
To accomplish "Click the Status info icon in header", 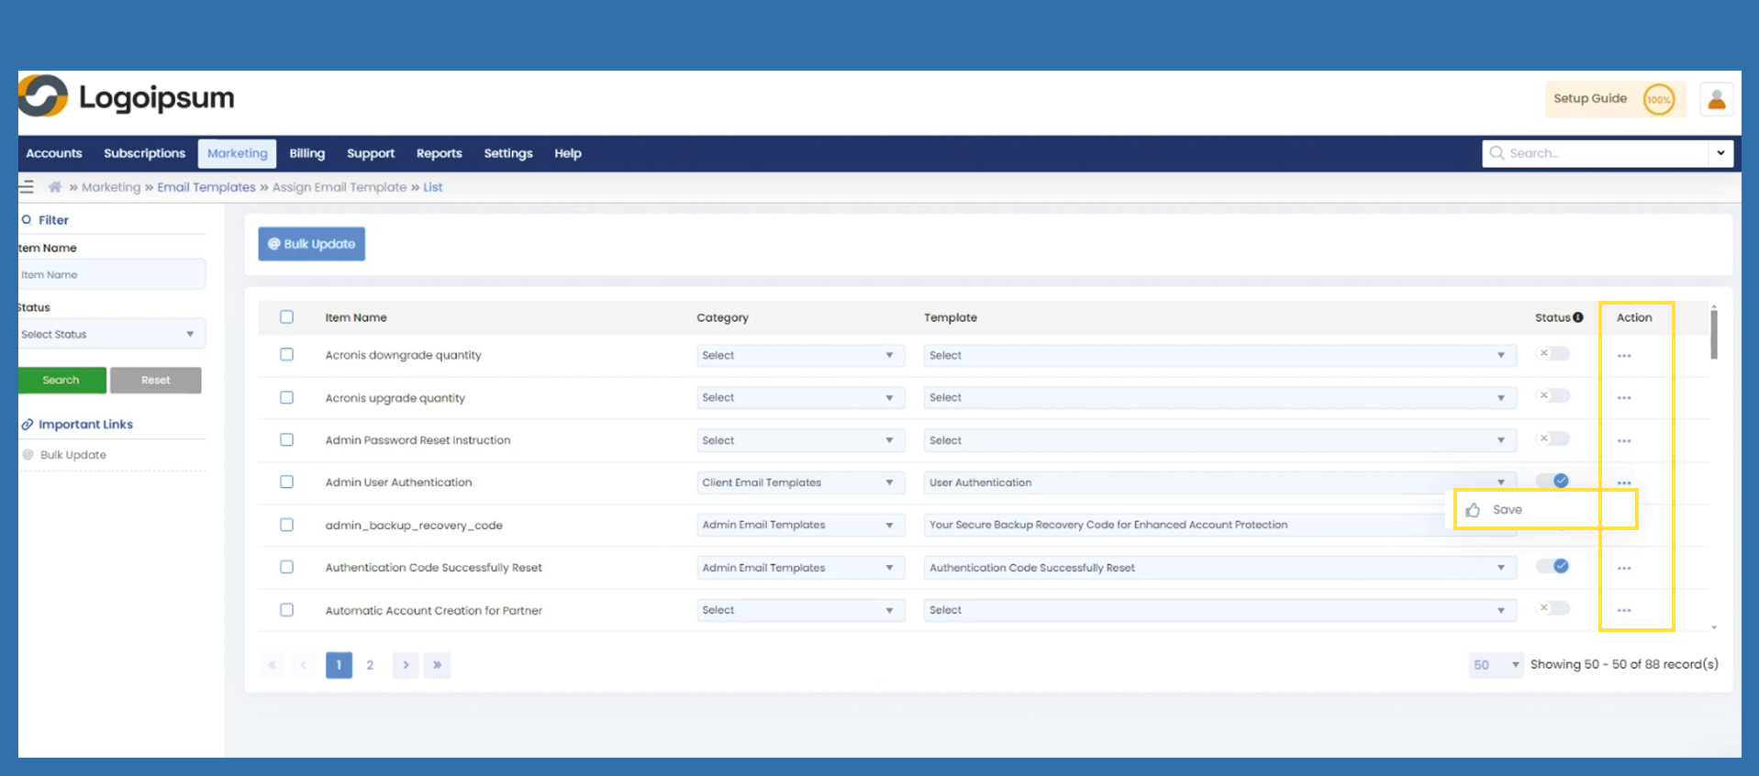I will pyautogui.click(x=1578, y=317).
